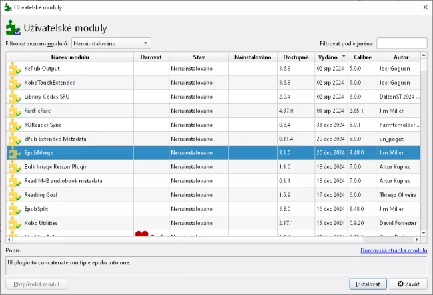Focus the Filtrovat podle jména field
The image size is (433, 295).
coord(401,43)
